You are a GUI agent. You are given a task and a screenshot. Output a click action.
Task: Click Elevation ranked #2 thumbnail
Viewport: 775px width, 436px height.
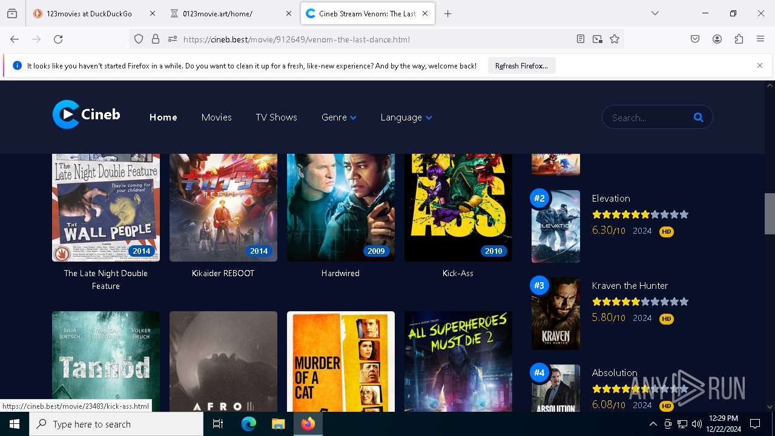556,226
